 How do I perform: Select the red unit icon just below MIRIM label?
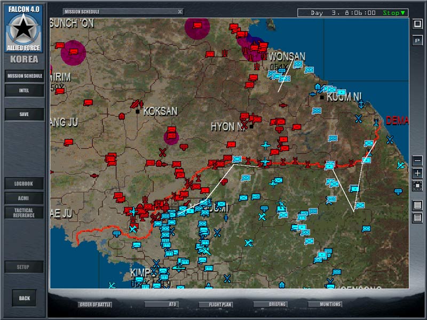click(x=60, y=91)
